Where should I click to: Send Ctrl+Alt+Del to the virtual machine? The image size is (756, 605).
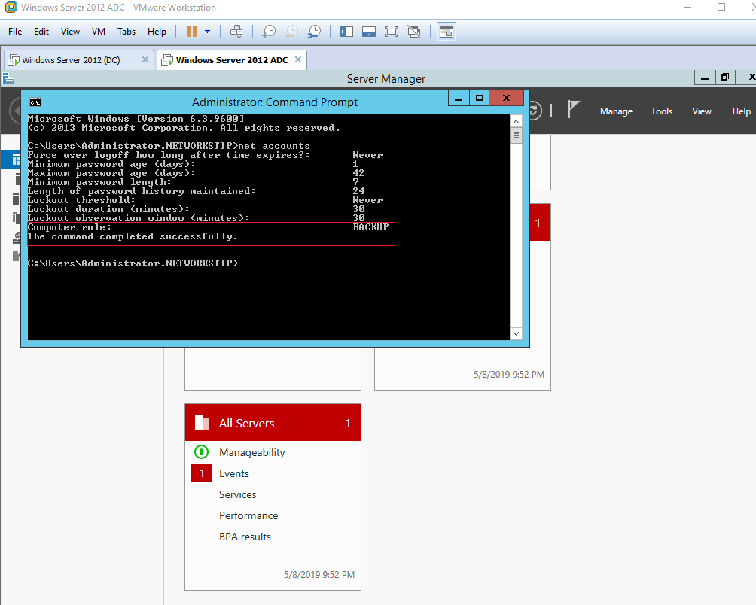point(236,31)
